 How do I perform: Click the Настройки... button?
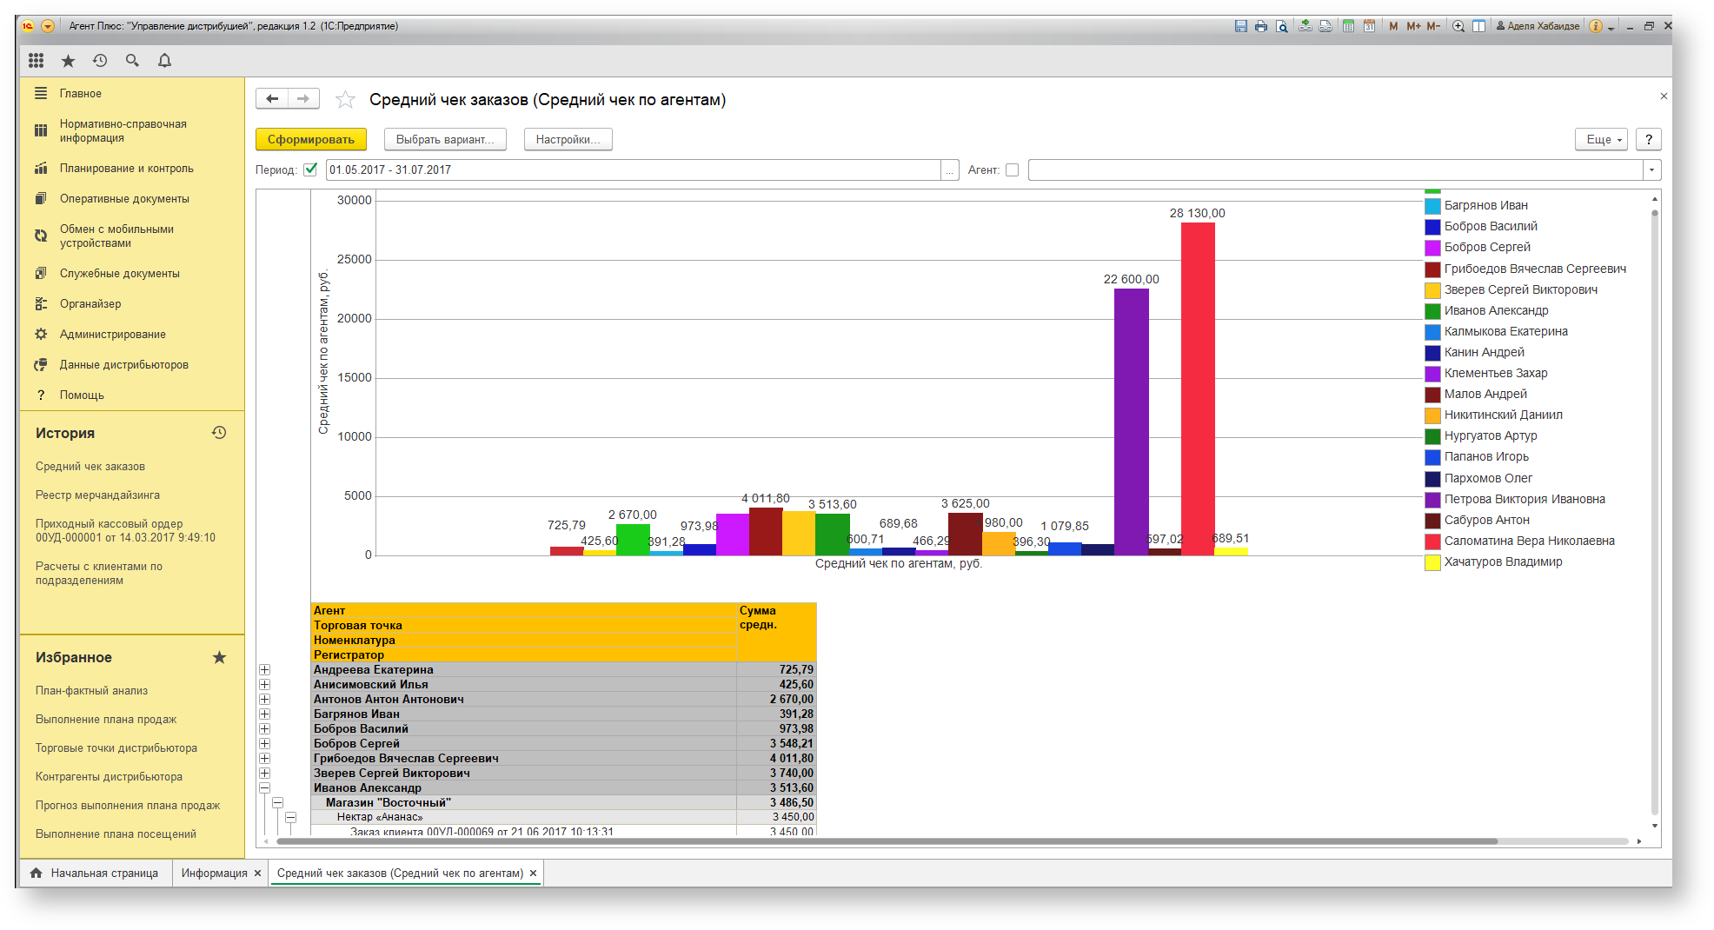[568, 139]
